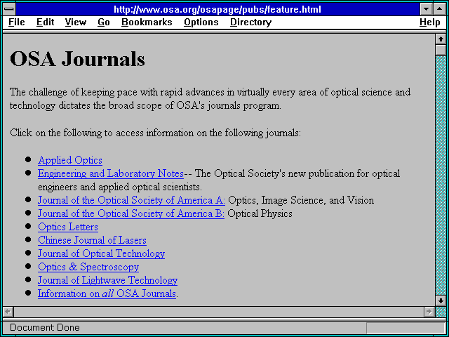The image size is (449, 337).
Task: Follow the Chinese Journal of Lasers link
Action: point(92,240)
